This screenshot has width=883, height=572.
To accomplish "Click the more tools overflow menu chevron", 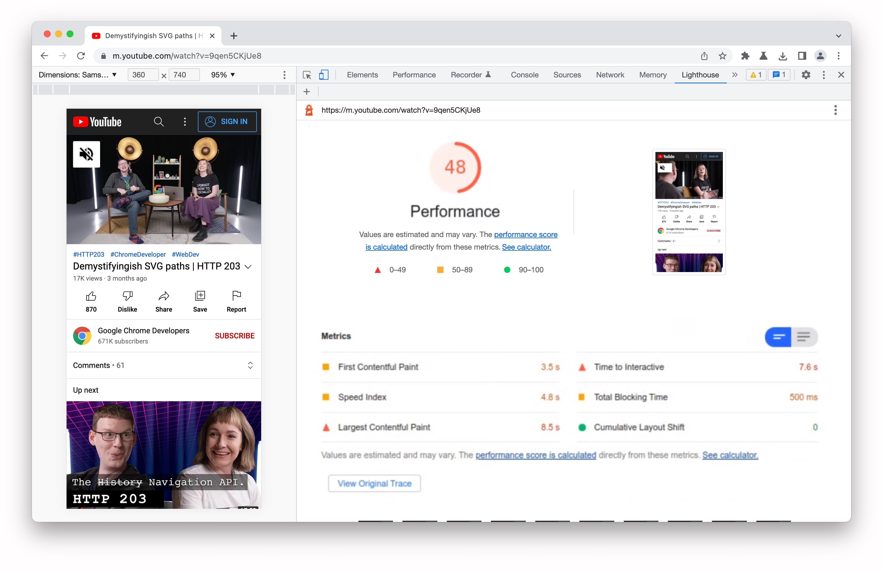I will tap(734, 75).
